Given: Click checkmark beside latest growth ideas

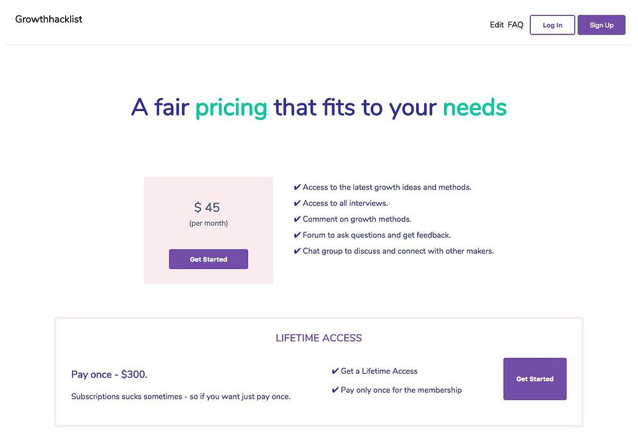Looking at the screenshot, I should tap(297, 188).
